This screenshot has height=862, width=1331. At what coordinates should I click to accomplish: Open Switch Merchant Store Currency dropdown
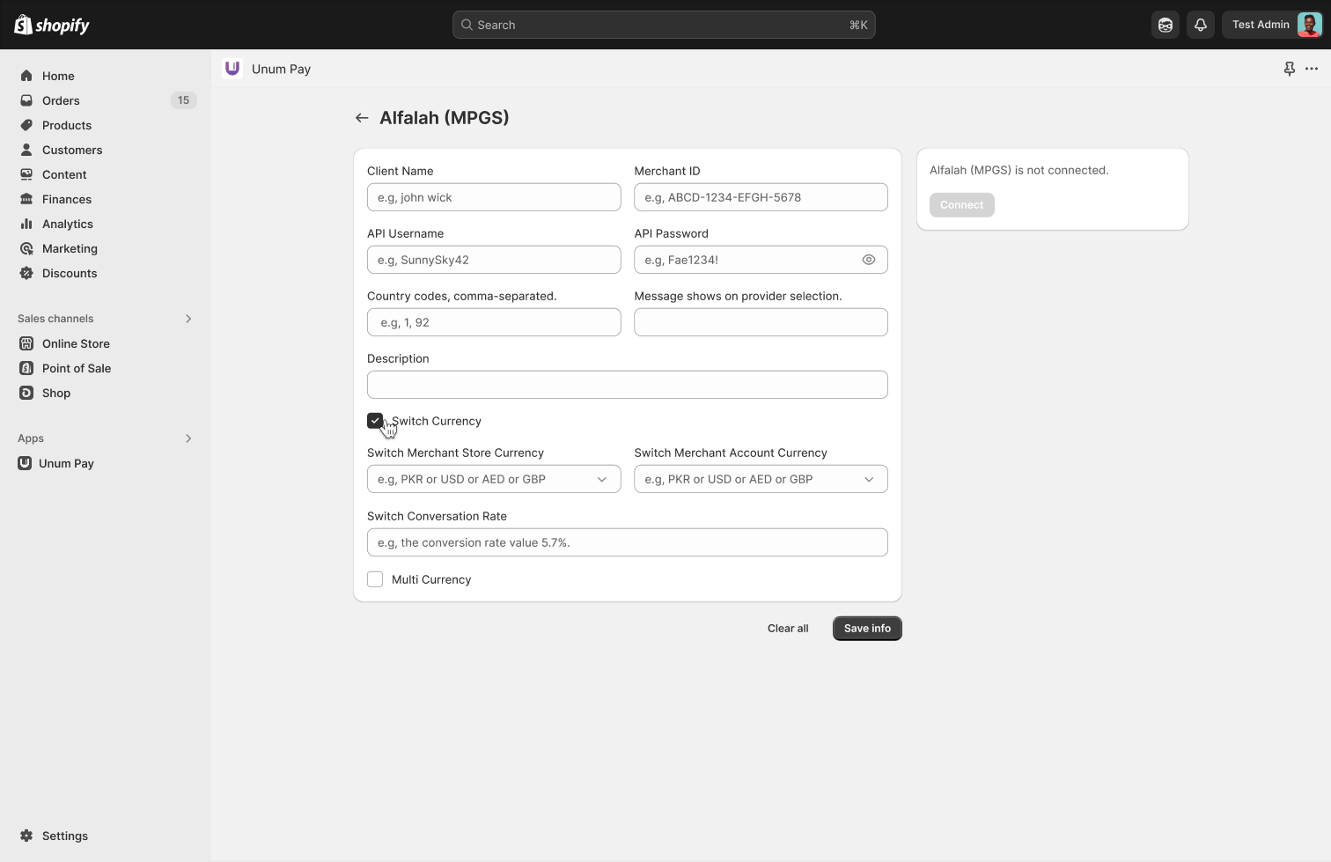click(494, 479)
